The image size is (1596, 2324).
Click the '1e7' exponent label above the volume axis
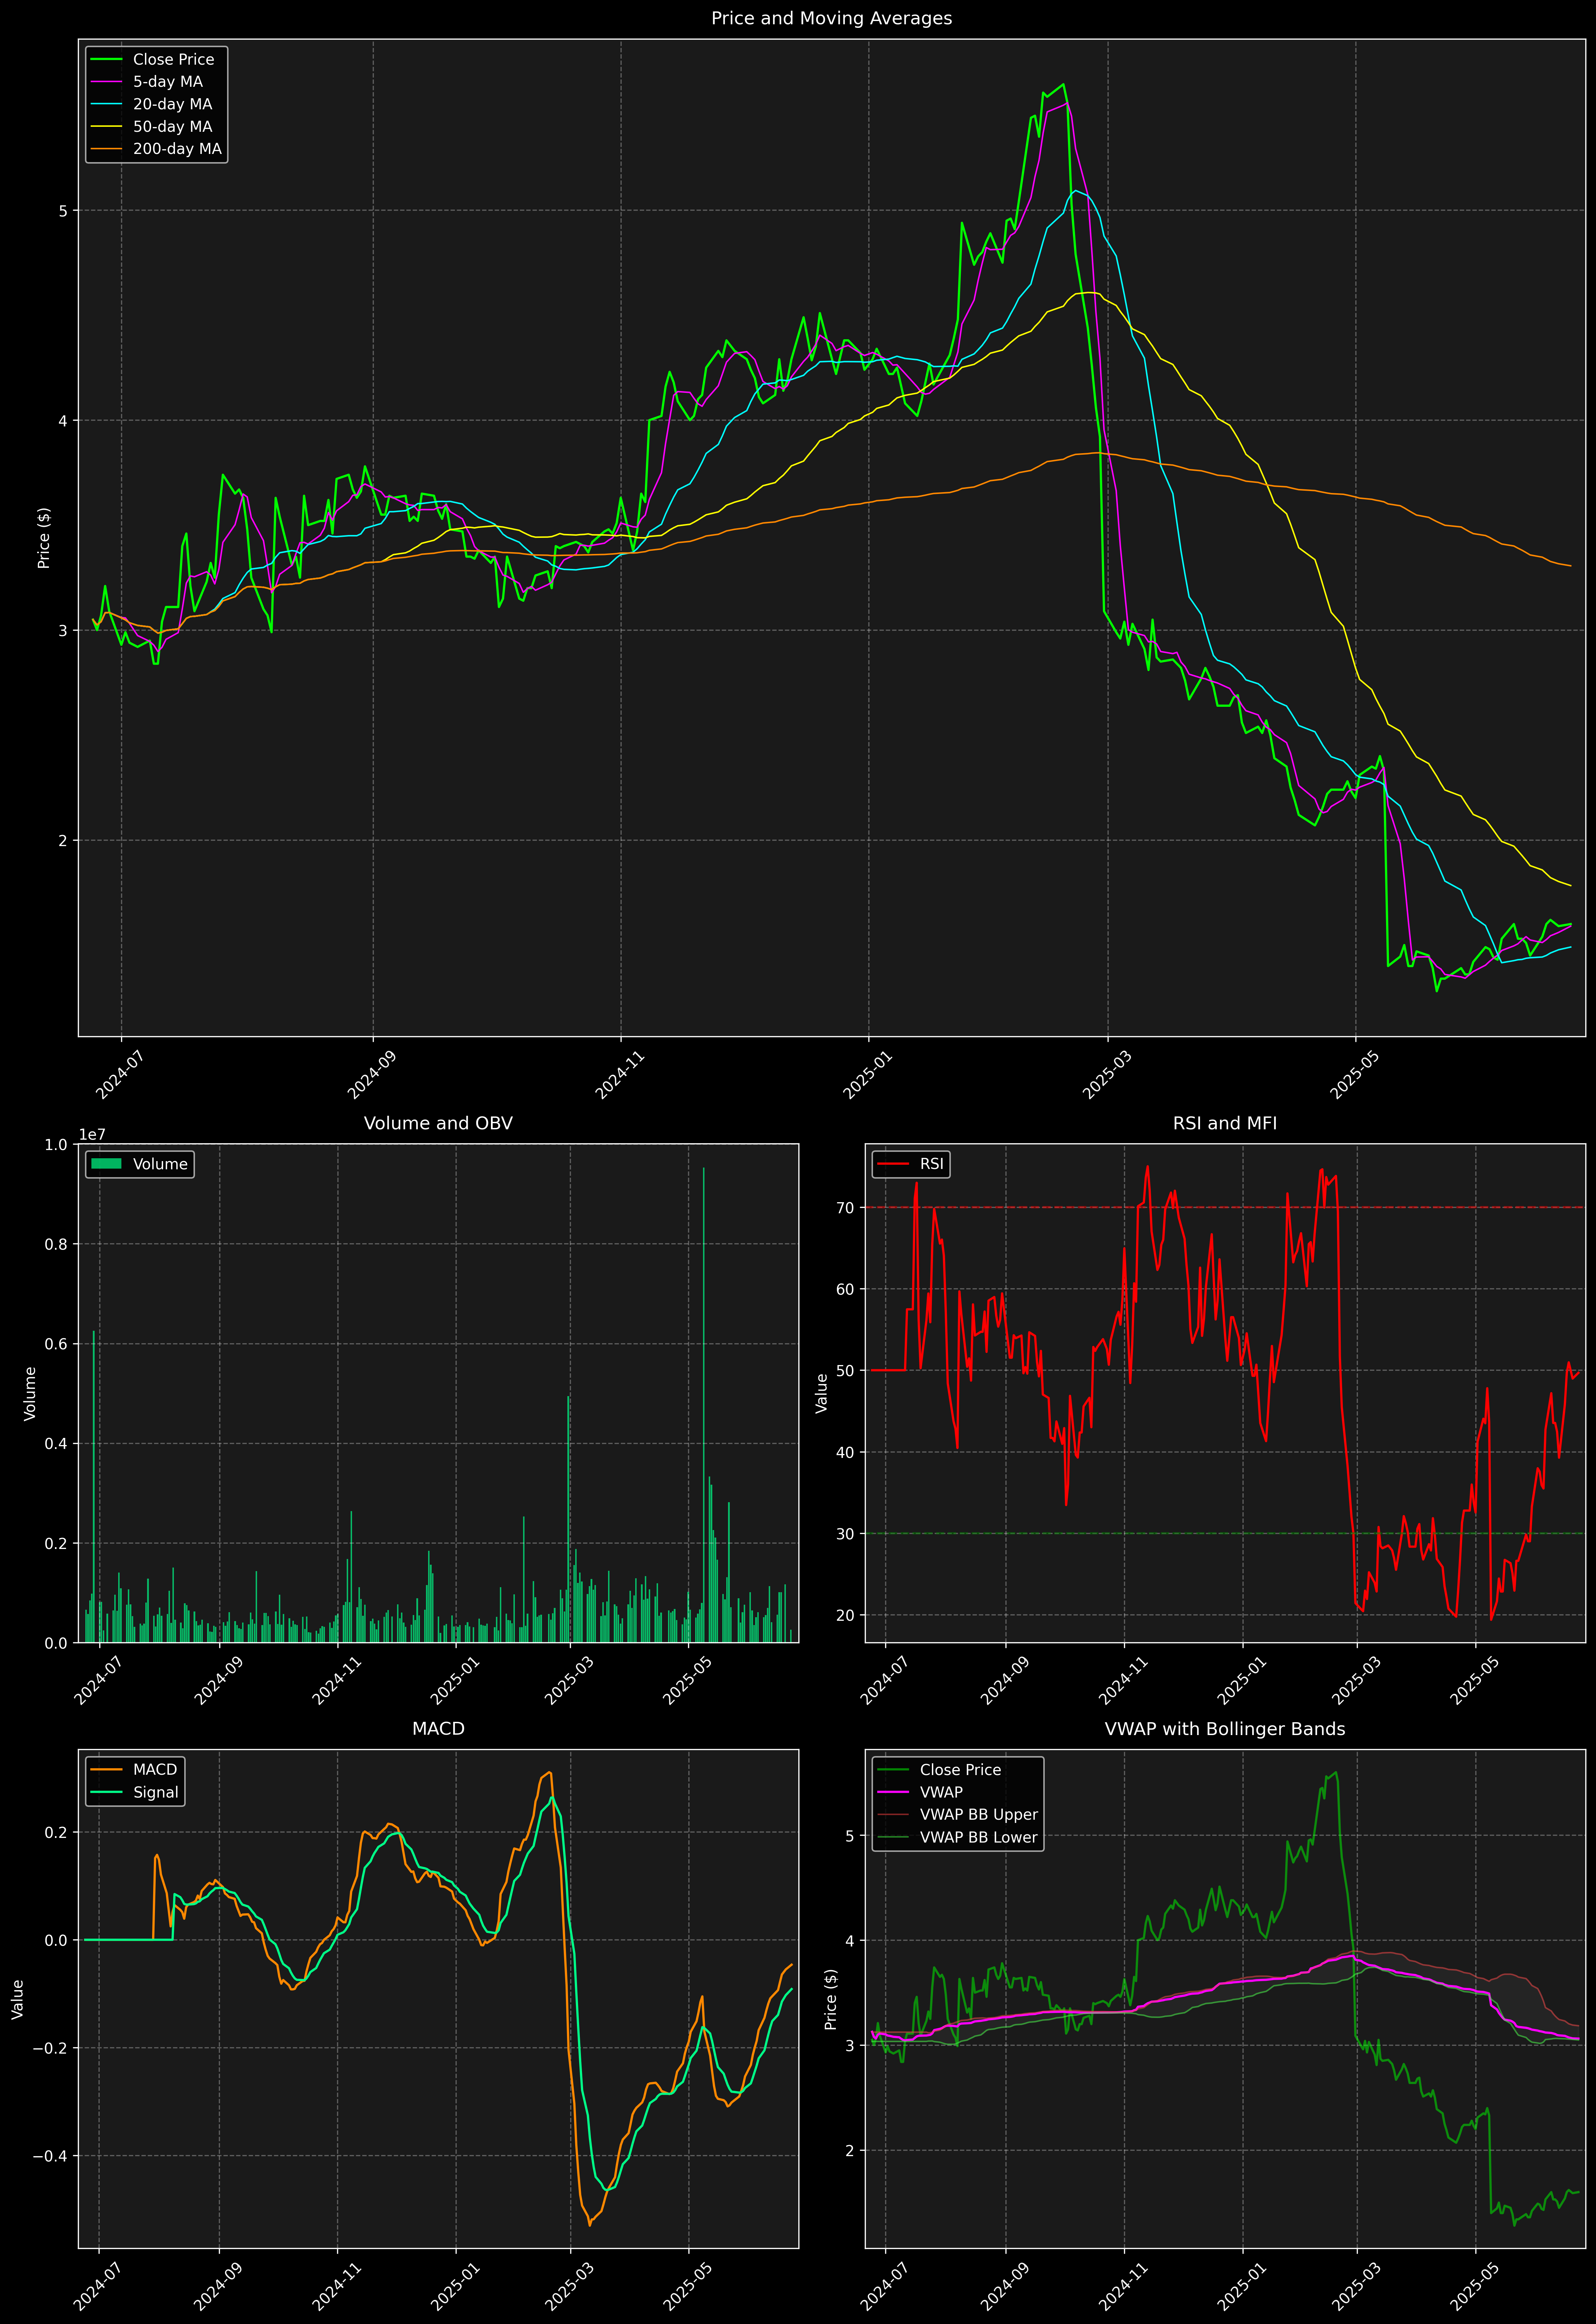coord(92,1135)
